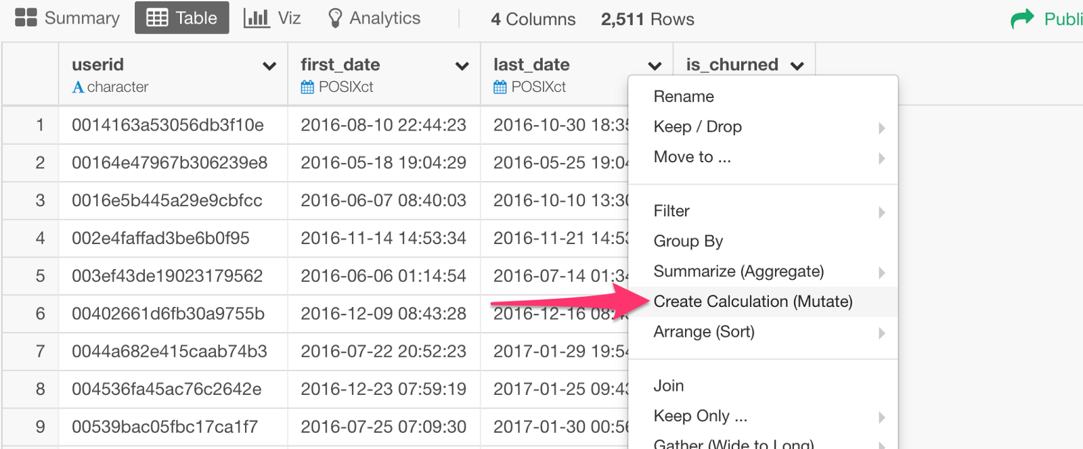Click the Analytics lightbulb icon
This screenshot has width=1083, height=449.
(x=334, y=18)
